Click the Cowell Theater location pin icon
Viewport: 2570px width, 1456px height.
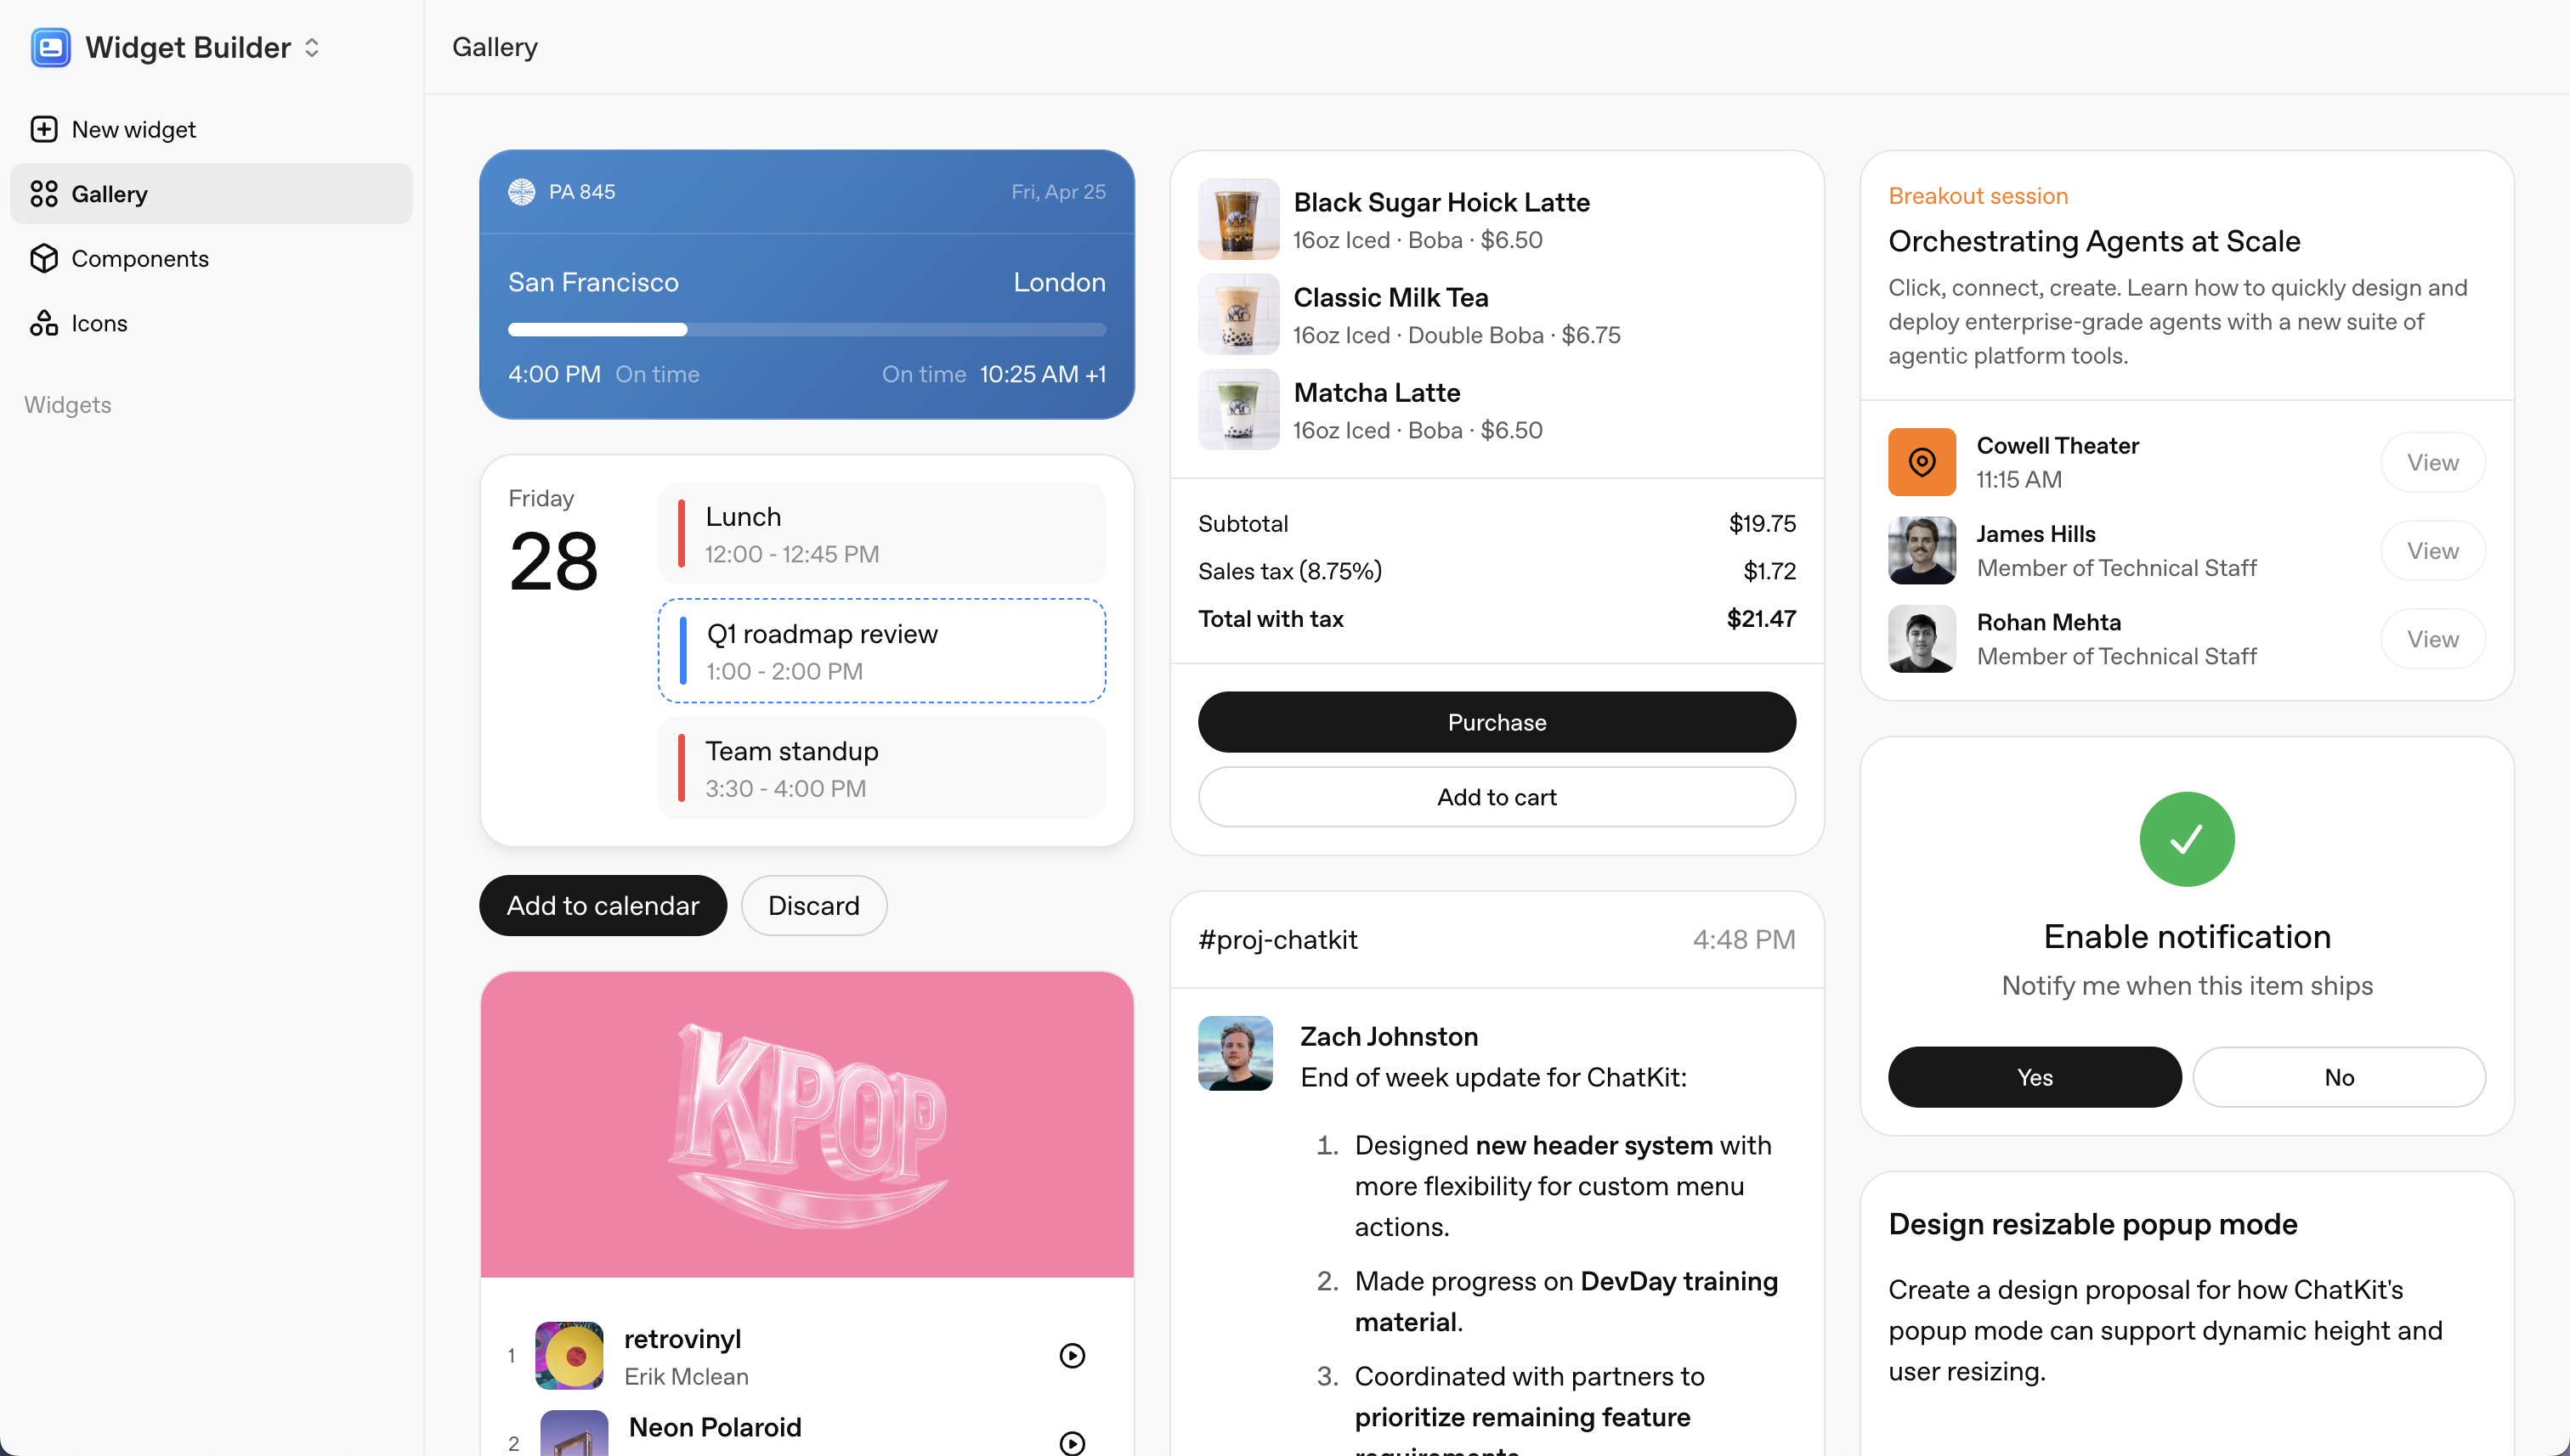tap(1921, 461)
